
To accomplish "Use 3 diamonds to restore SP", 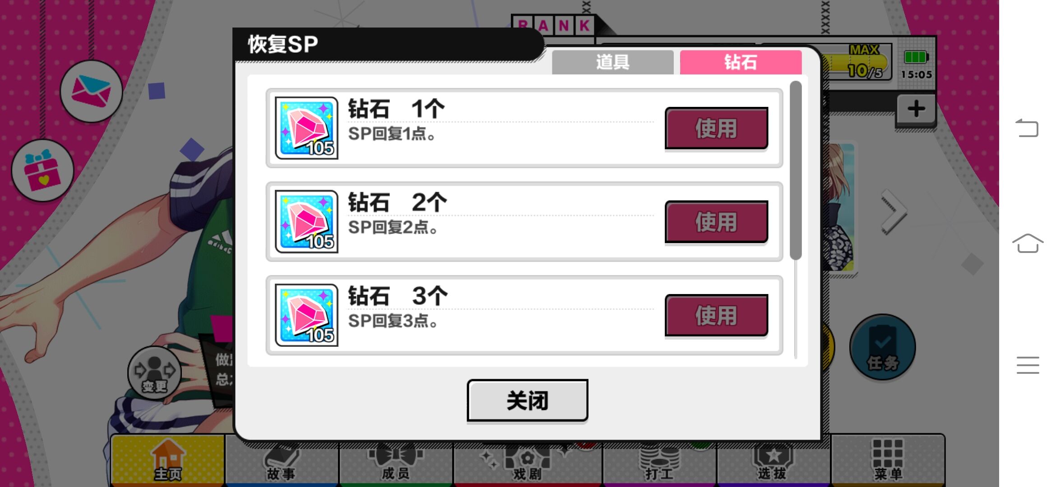I will point(716,316).
